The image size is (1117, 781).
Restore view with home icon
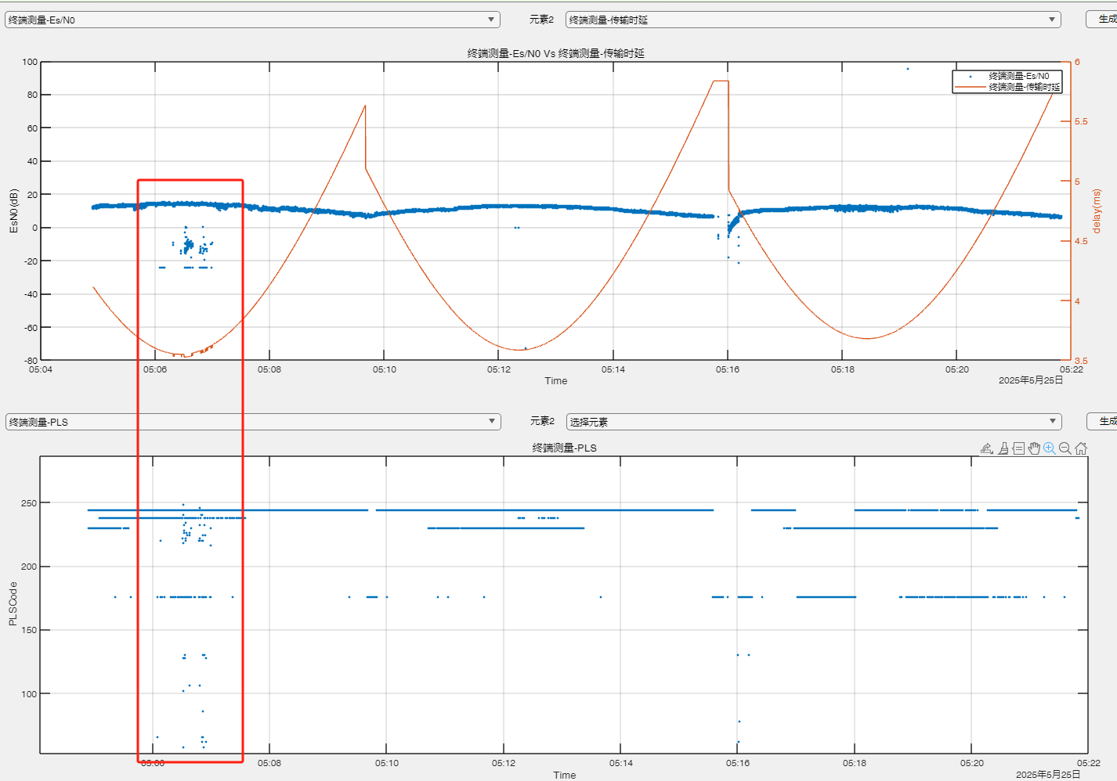1081,448
